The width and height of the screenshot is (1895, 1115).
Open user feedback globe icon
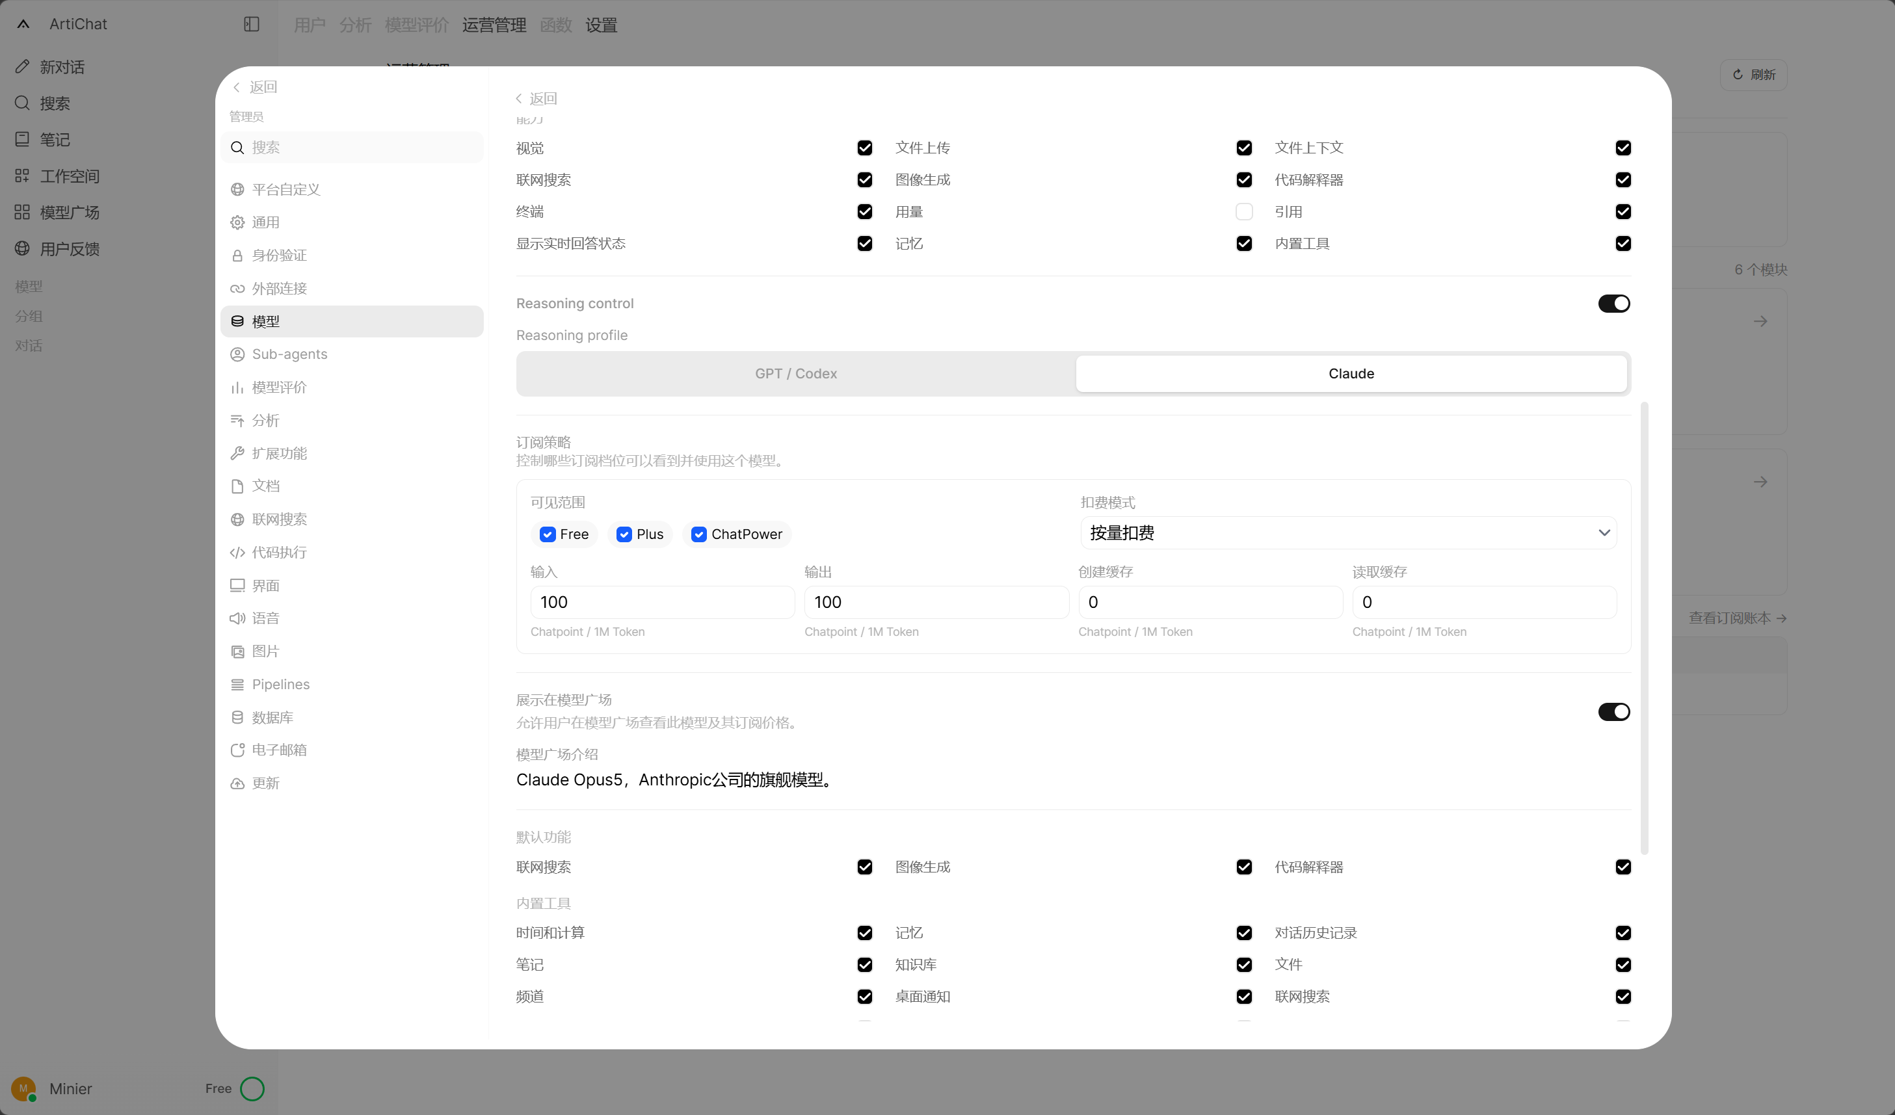[x=23, y=249]
